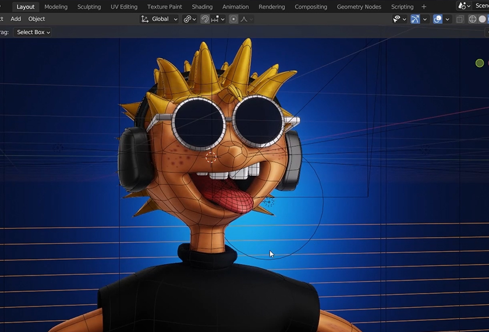
Task: Toggle the show gizmo button
Action: pyautogui.click(x=415, y=19)
